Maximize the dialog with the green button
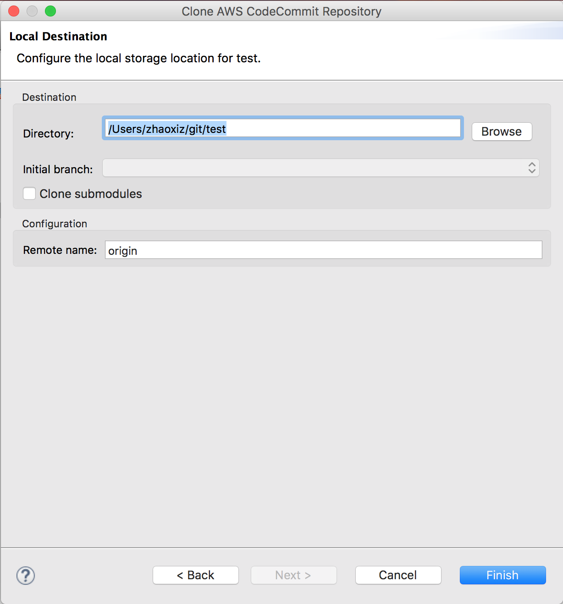The height and width of the screenshot is (604, 563). pyautogui.click(x=50, y=11)
